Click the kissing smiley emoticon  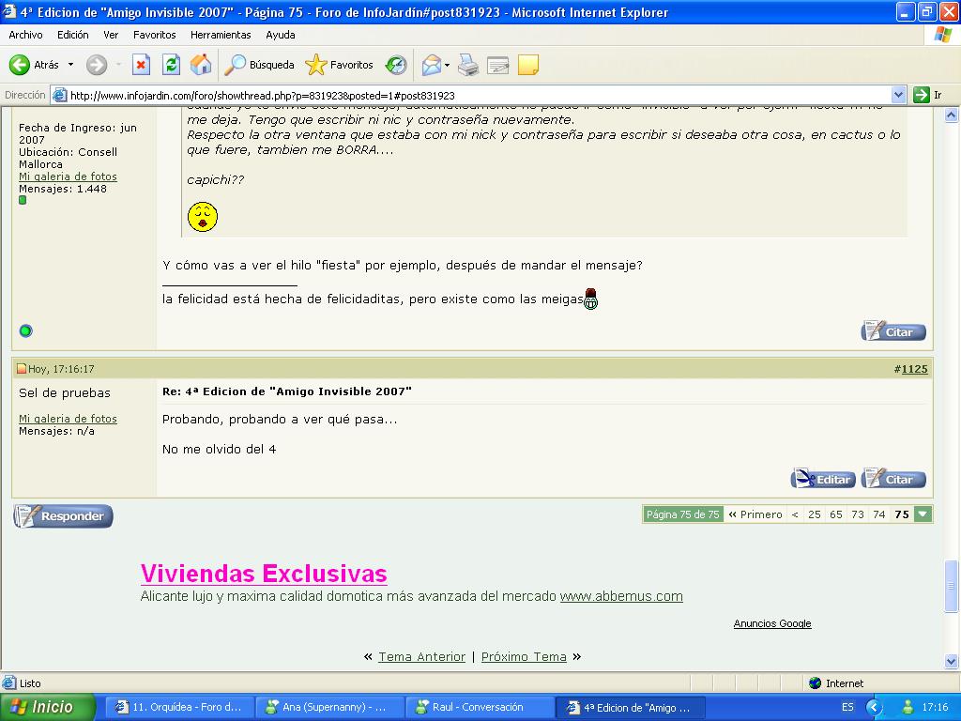203,217
